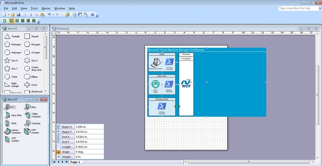Open the Tools menu
The width and height of the screenshot is (322, 166).
coord(34,8)
